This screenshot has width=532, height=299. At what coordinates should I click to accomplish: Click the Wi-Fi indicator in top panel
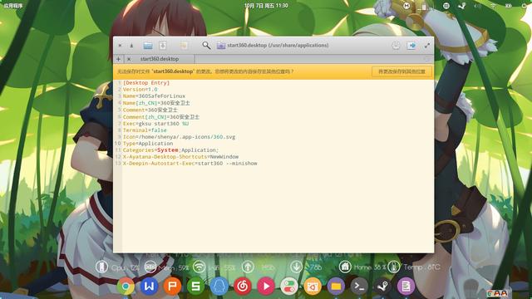(x=492, y=6)
